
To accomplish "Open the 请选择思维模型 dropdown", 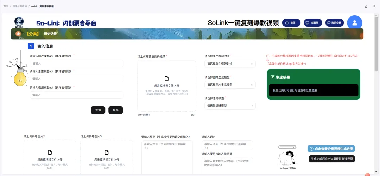I will coord(230,106).
